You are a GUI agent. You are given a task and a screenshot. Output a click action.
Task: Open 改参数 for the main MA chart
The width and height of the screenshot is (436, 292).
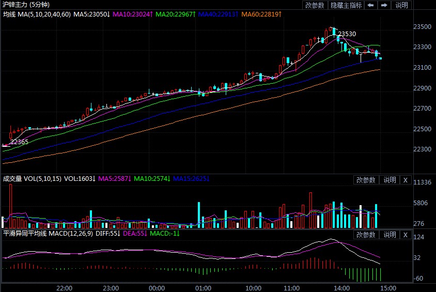(x=315, y=5)
